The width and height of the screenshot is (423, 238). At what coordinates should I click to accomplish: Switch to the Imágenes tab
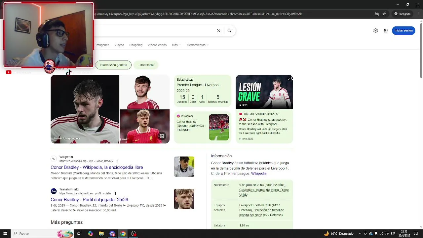pos(102,45)
